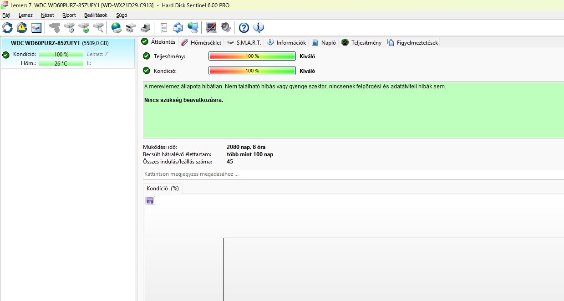564x301 pixels.
Task: Select disk WDC WD60PURZ-85ZUFY1 in left list
Action: [68, 53]
